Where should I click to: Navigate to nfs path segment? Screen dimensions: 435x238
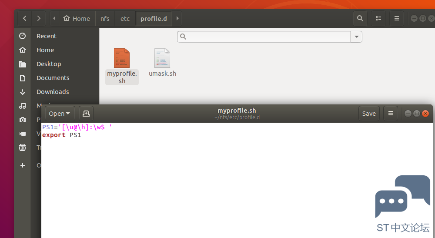tap(105, 19)
